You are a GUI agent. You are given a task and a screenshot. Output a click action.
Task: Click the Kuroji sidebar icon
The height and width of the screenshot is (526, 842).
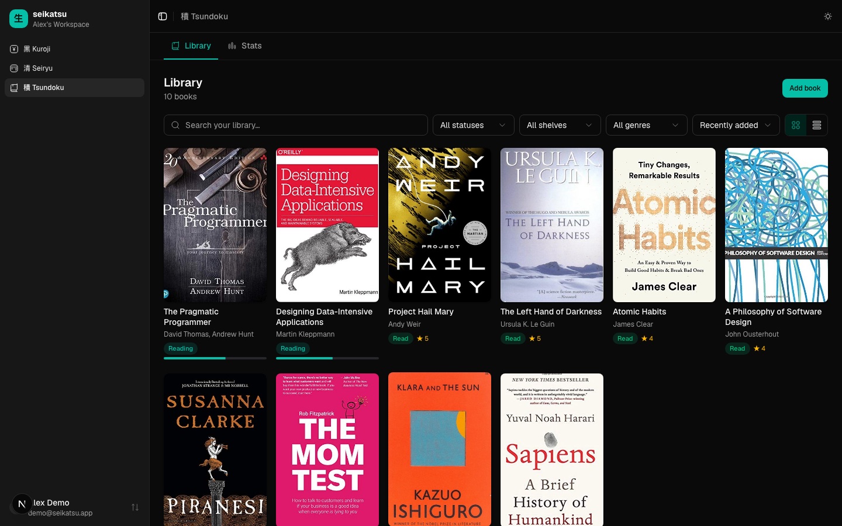14,49
